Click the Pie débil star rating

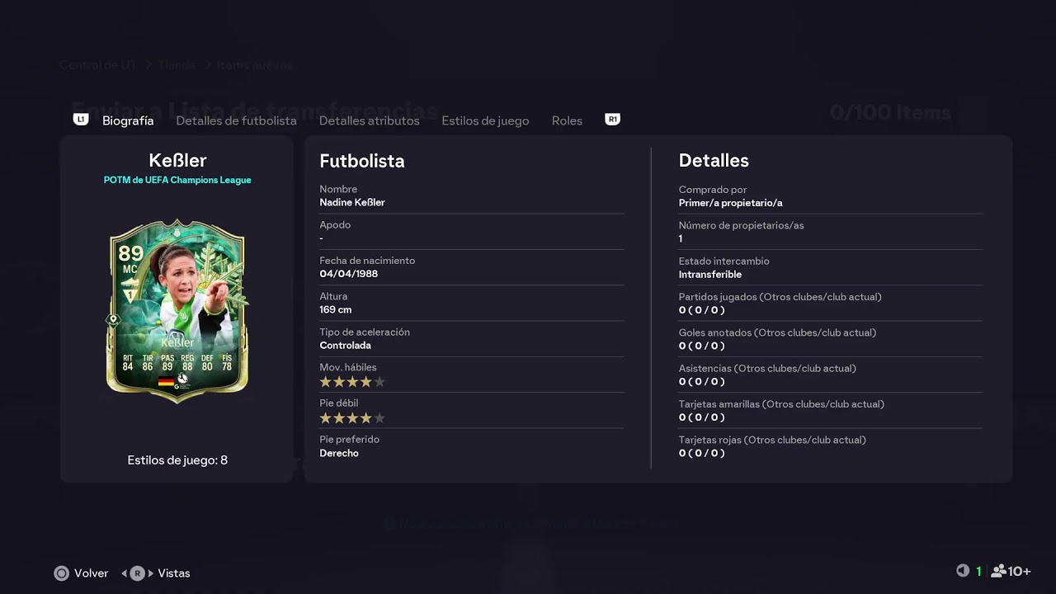(352, 418)
